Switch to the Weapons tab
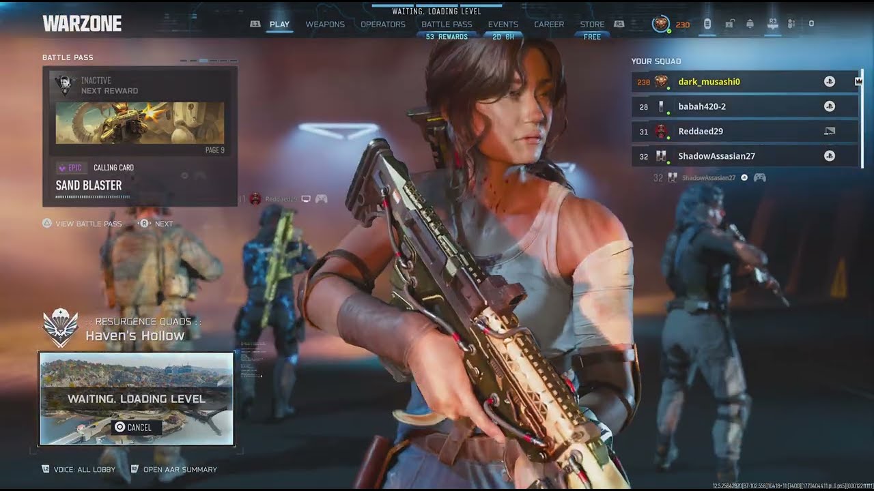The image size is (874, 491). point(325,25)
